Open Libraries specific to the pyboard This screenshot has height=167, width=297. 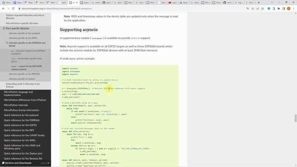tap(24, 33)
